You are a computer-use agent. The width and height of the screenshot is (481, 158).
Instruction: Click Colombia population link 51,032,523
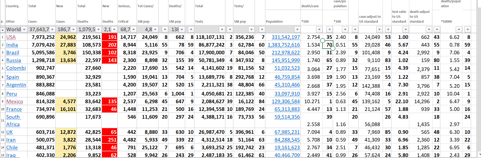coord(287,68)
